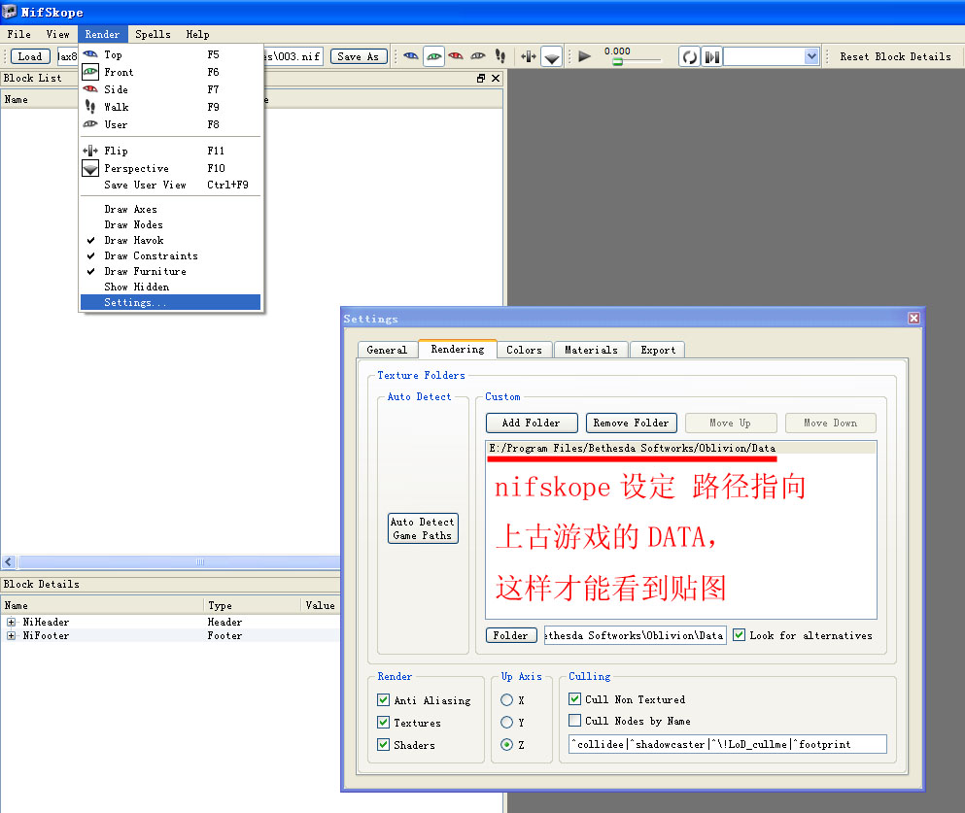Uncheck the Anti Aliasing checkbox
Screen dimensions: 965x813
[x=384, y=700]
